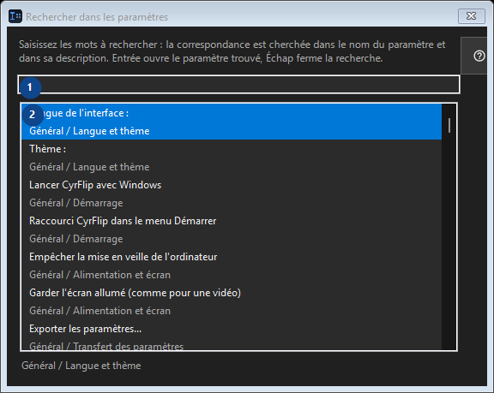Pick Raccourci CyrFlip dans le menu Démarrer
494x393 pixels.
pyautogui.click(x=232, y=229)
